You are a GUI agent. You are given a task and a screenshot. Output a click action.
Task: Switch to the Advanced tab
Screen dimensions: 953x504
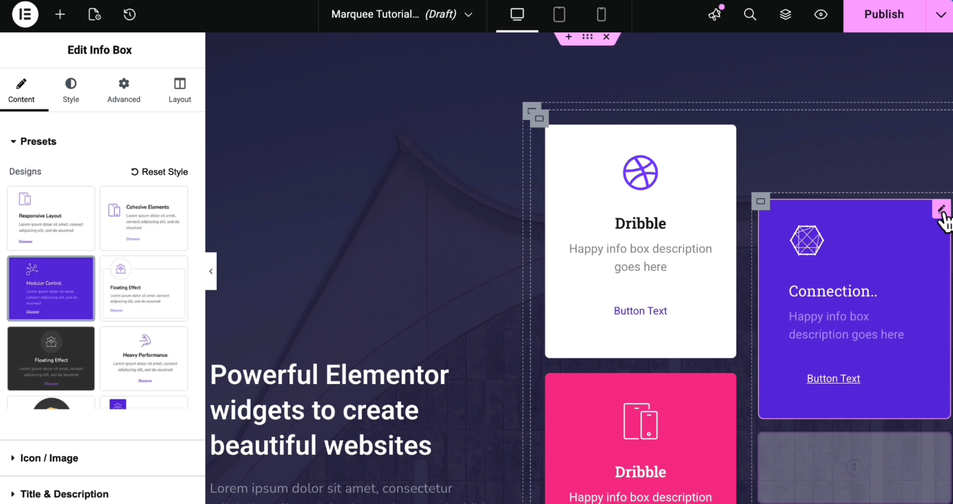(124, 90)
